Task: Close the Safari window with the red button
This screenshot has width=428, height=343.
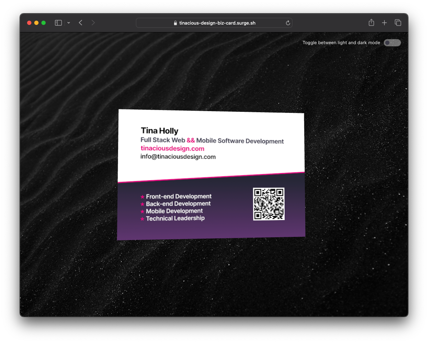Action: tap(29, 23)
